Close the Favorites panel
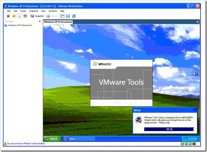Screen dimensions: 207x152 (x=40, y=21)
